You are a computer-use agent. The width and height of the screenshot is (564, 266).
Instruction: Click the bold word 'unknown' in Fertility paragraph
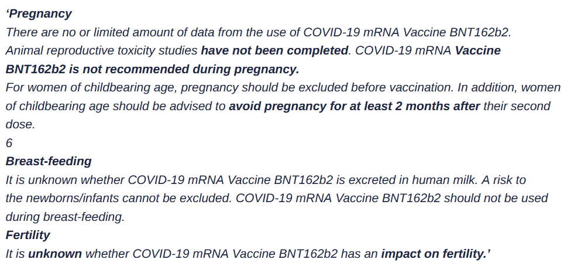click(55, 254)
